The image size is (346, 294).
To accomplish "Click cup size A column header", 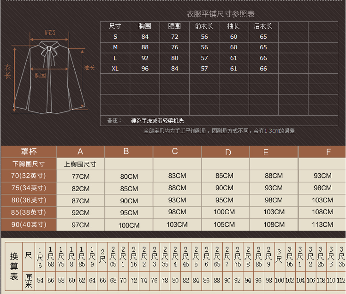I will pyautogui.click(x=80, y=152).
